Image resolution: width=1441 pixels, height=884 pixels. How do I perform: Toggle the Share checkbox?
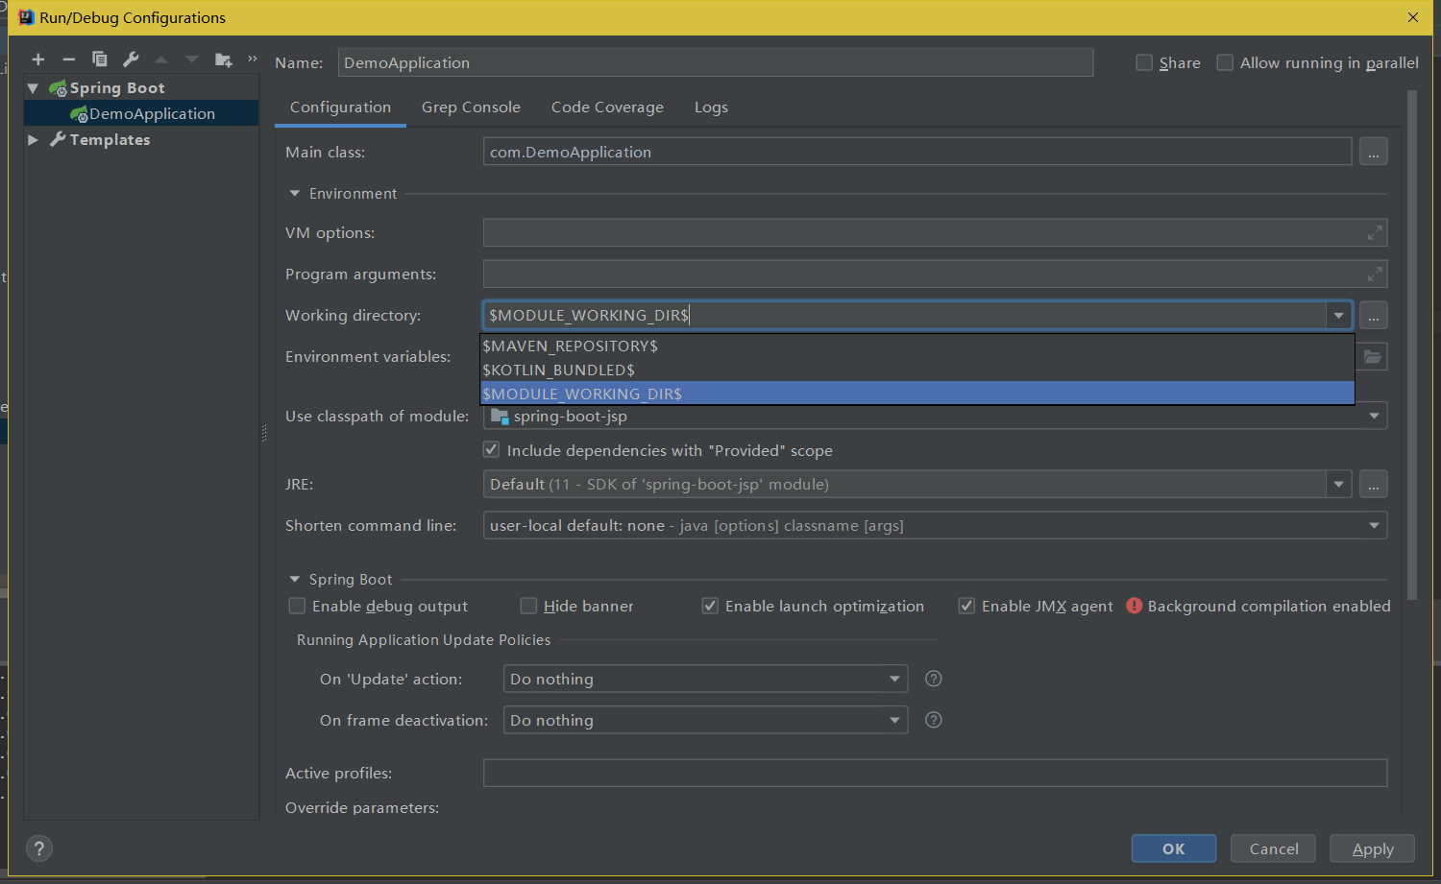(x=1144, y=62)
